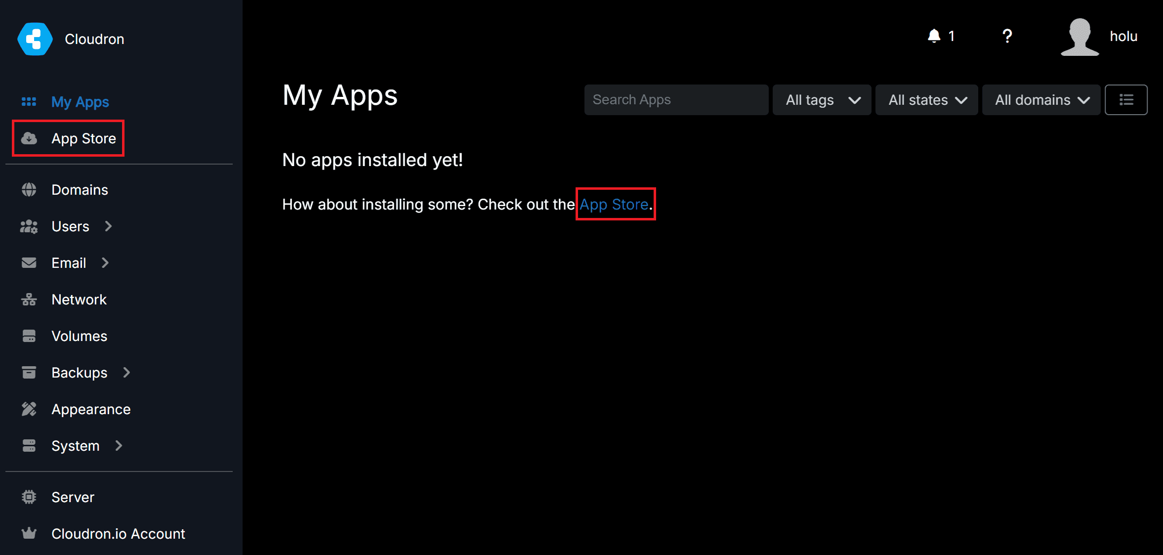The height and width of the screenshot is (555, 1163).
Task: Open the All tags dropdown
Action: (822, 100)
